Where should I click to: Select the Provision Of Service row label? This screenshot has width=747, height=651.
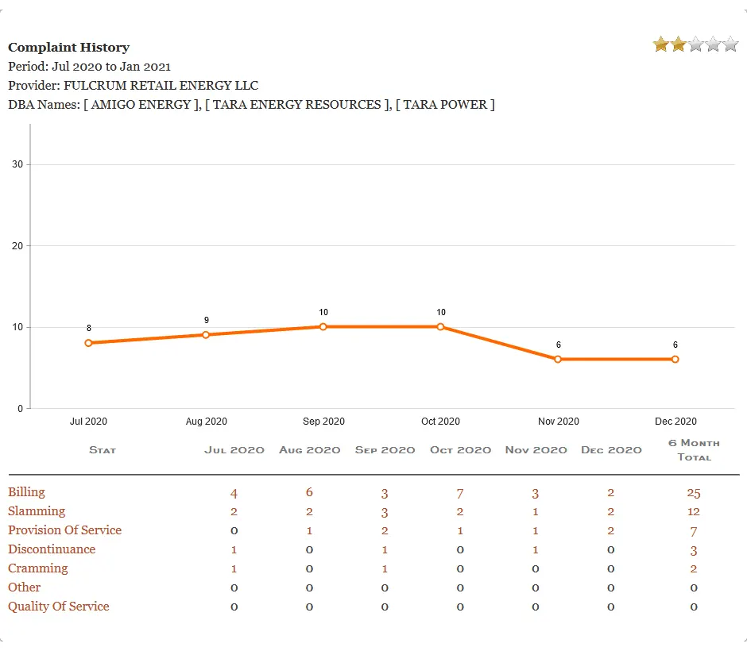(65, 530)
